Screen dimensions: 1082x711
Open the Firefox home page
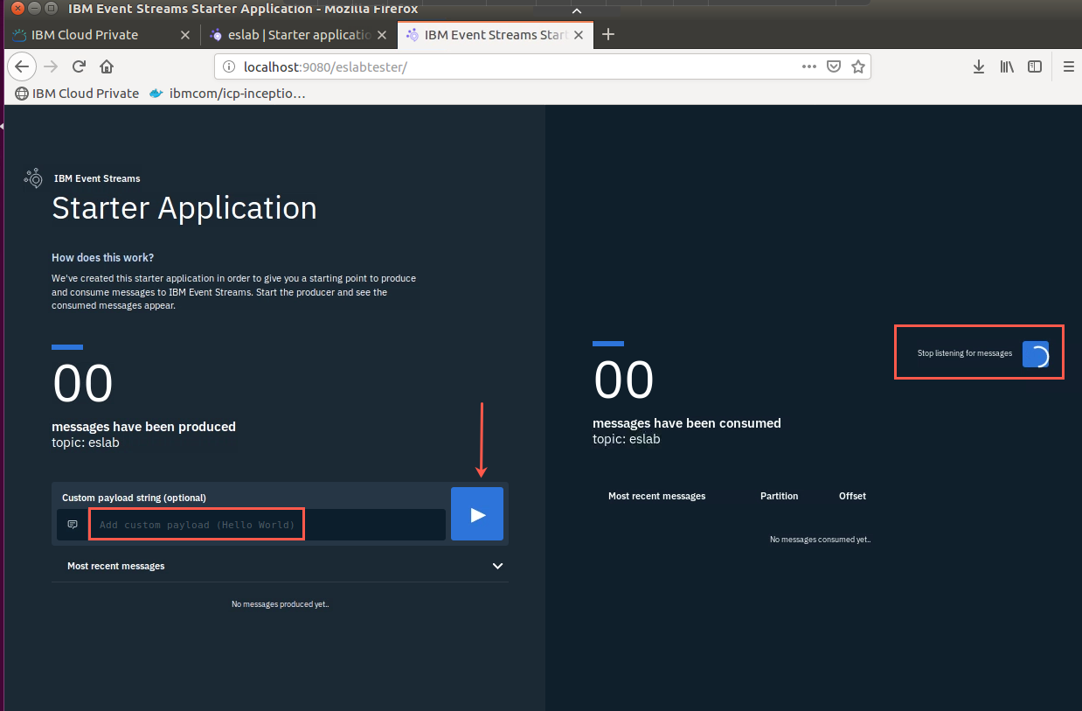pyautogui.click(x=107, y=66)
